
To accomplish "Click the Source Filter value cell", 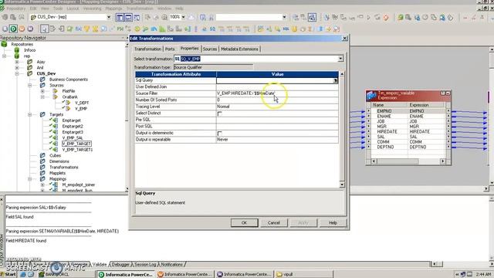I will 277,93.
